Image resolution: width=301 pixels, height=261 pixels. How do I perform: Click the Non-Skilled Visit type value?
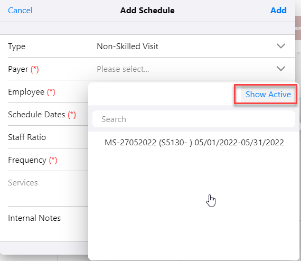click(127, 46)
